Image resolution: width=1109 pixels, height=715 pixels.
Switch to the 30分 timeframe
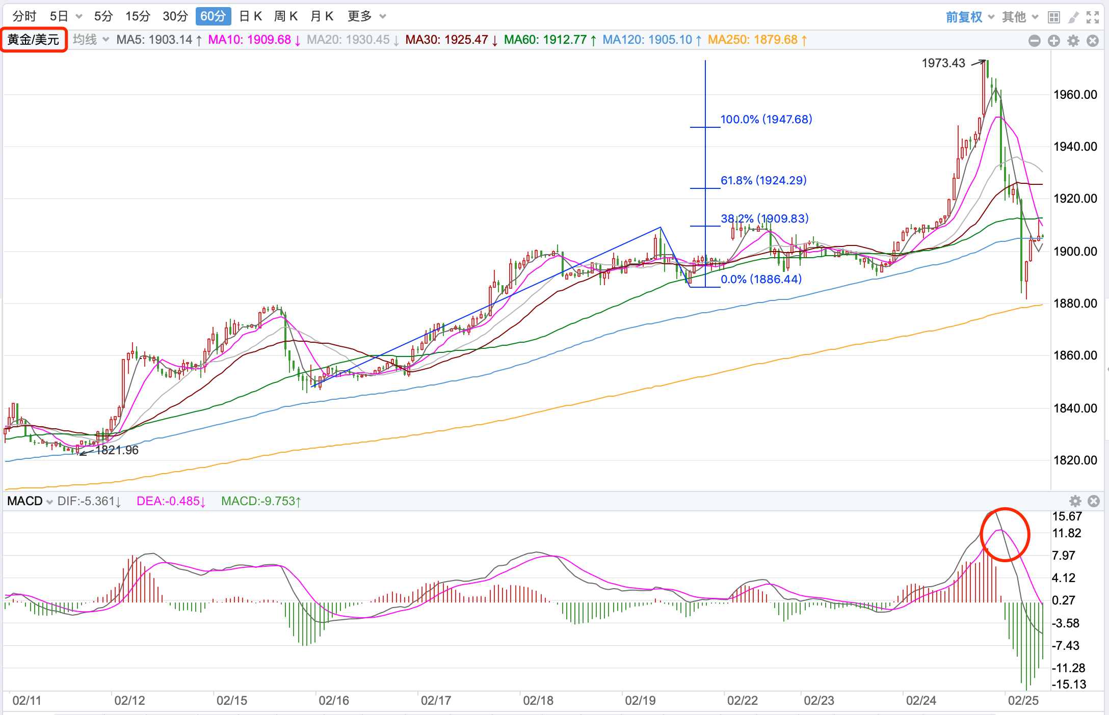coord(175,16)
